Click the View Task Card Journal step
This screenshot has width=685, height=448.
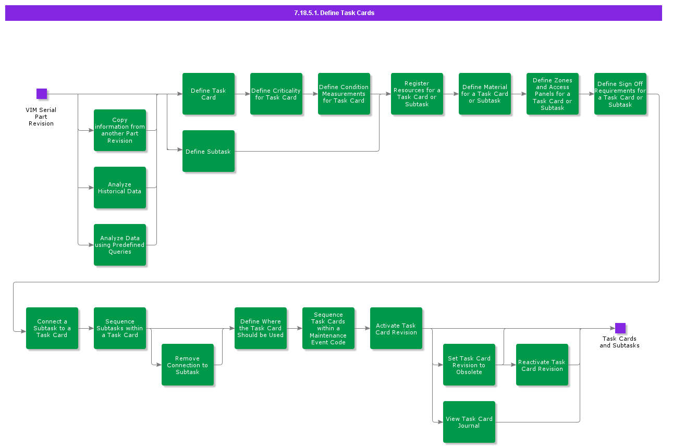tap(469, 422)
